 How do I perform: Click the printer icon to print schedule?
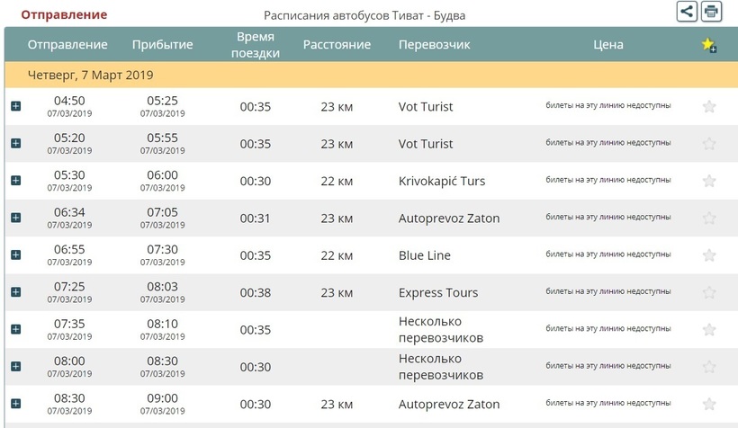(x=711, y=12)
